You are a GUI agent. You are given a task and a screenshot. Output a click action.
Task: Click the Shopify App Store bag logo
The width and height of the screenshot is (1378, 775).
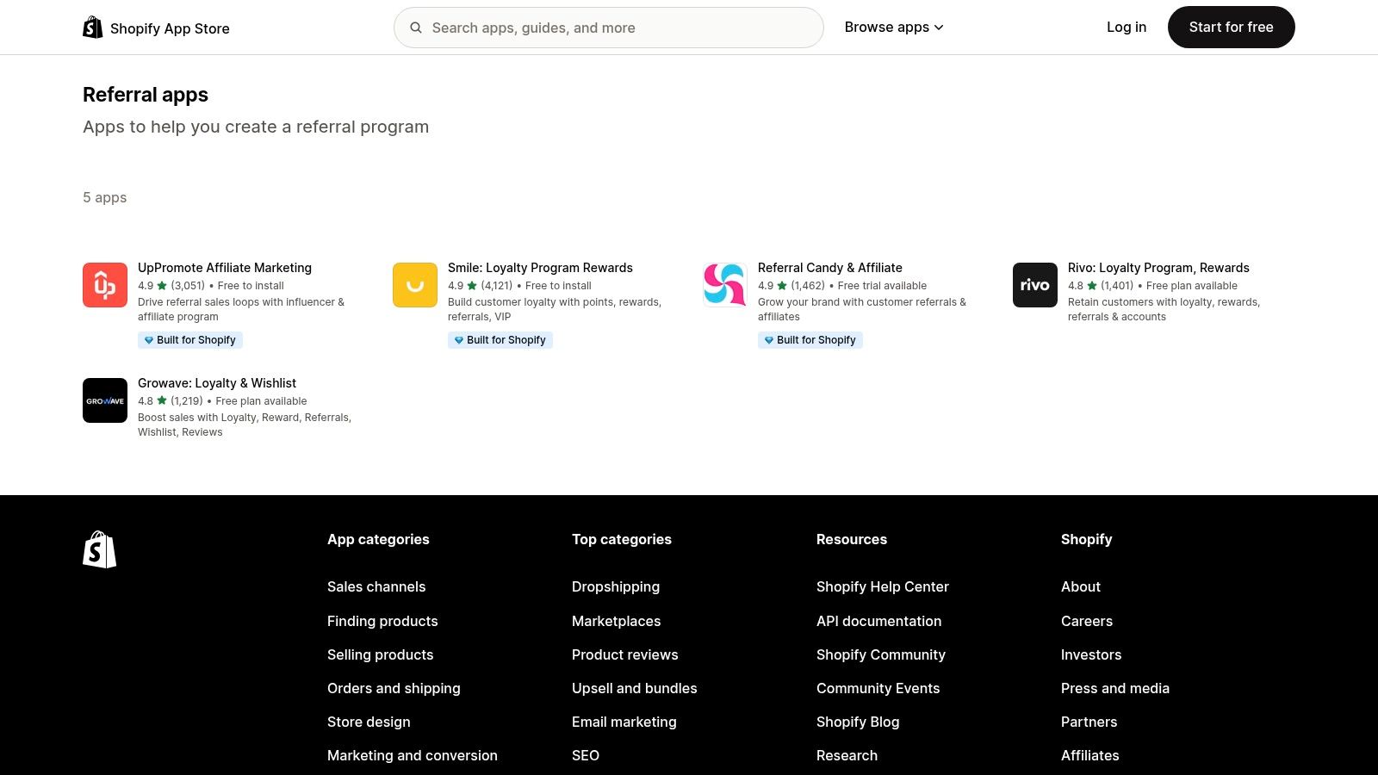coord(91,27)
